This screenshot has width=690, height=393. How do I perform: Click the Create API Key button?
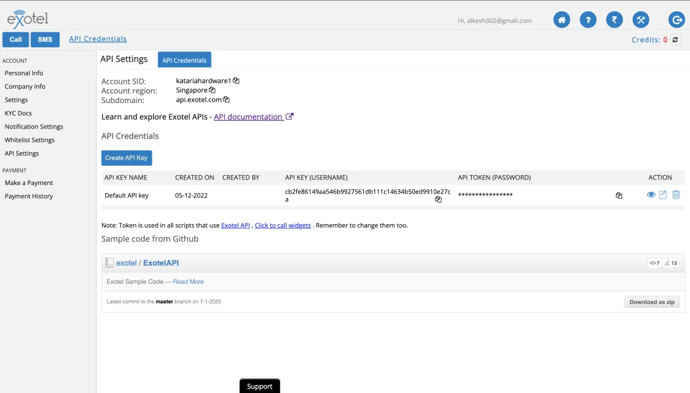(127, 158)
